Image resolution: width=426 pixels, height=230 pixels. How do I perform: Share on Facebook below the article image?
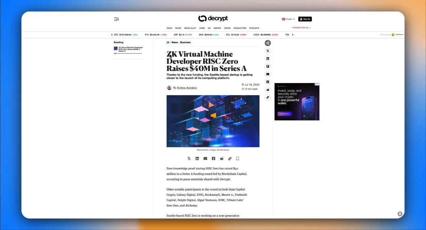[213, 158]
